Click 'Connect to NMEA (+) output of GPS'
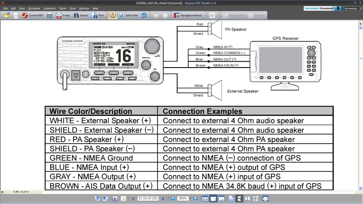This screenshot has height=204, width=363. 224,167
